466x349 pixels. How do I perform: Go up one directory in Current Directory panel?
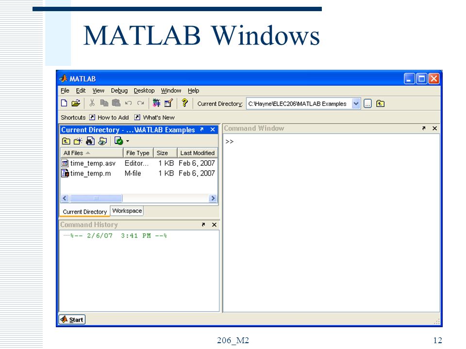pyautogui.click(x=66, y=141)
